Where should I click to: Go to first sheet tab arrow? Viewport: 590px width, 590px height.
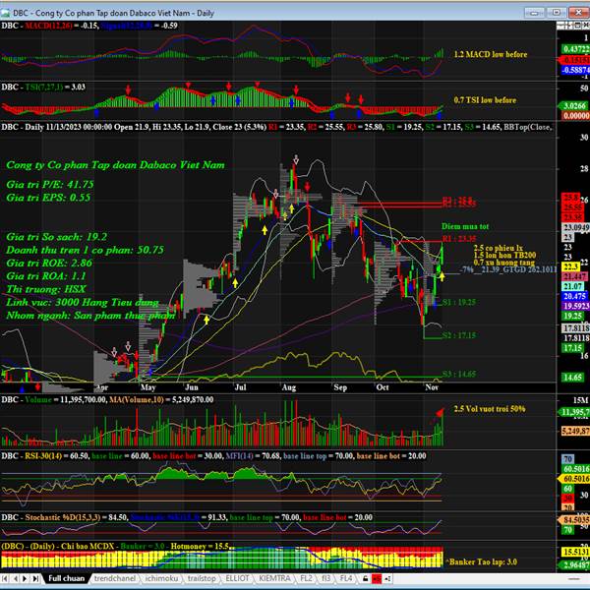coord(5,578)
